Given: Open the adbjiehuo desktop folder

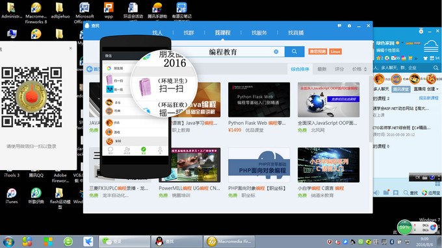Looking at the screenshot, I should pos(60,10).
